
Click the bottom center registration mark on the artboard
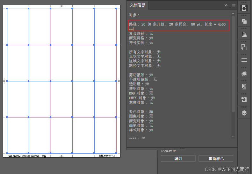click(x=61, y=156)
